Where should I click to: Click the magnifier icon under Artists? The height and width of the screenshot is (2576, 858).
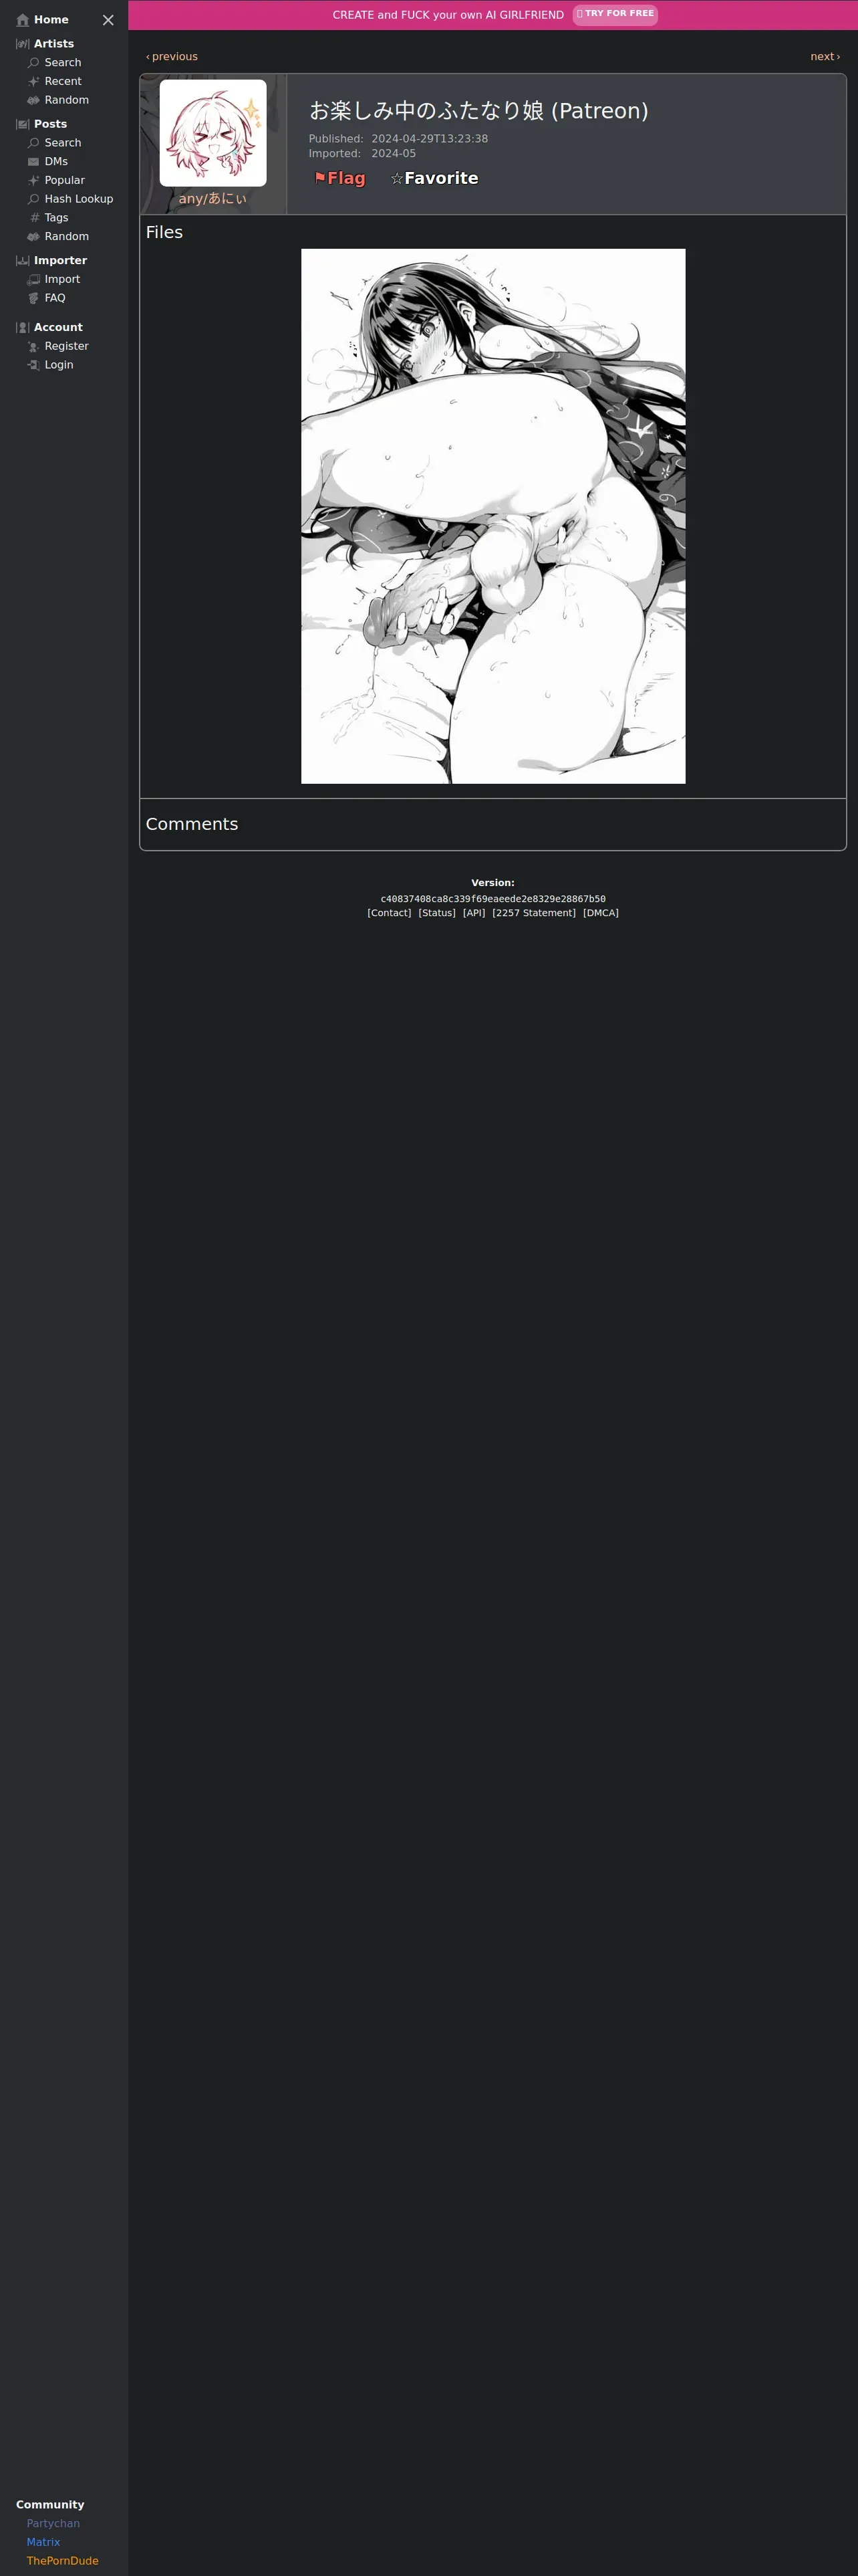pyautogui.click(x=33, y=63)
